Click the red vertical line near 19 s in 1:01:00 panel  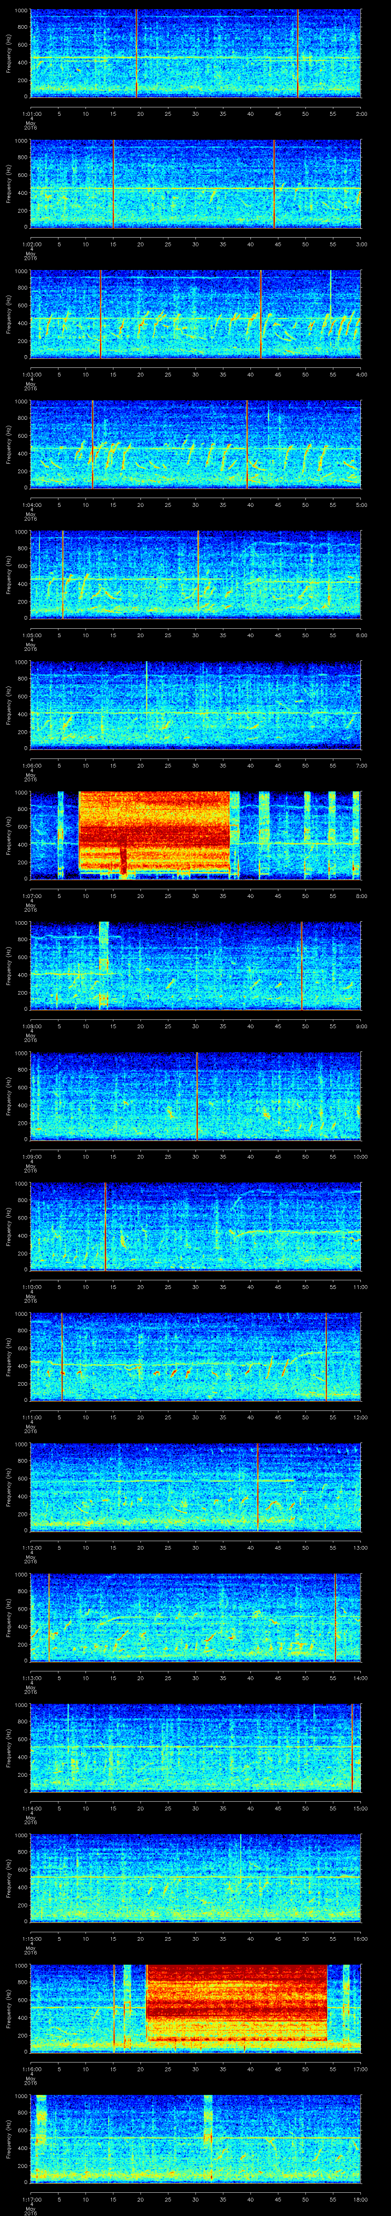(136, 53)
